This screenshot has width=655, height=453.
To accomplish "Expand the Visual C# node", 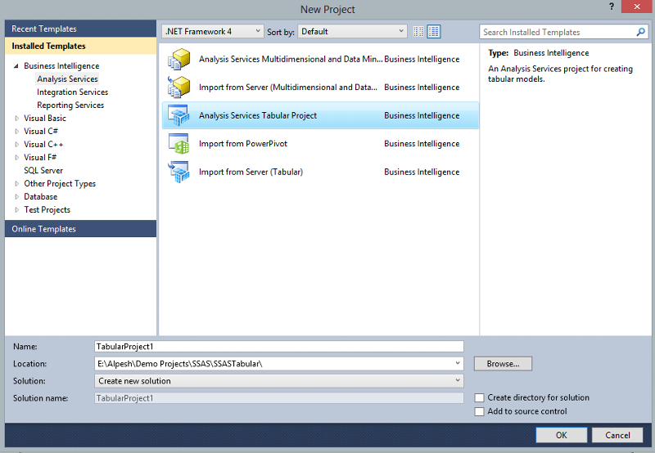I will pyautogui.click(x=16, y=132).
